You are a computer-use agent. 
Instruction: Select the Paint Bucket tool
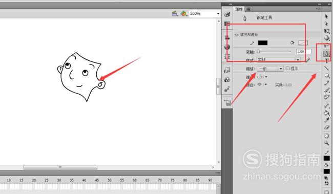(x=327, y=113)
